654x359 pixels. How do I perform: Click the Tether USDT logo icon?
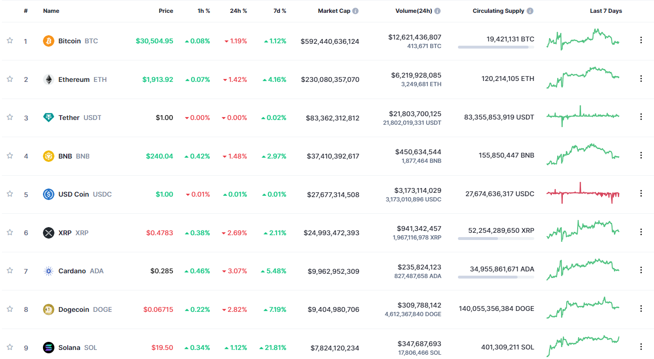point(48,118)
